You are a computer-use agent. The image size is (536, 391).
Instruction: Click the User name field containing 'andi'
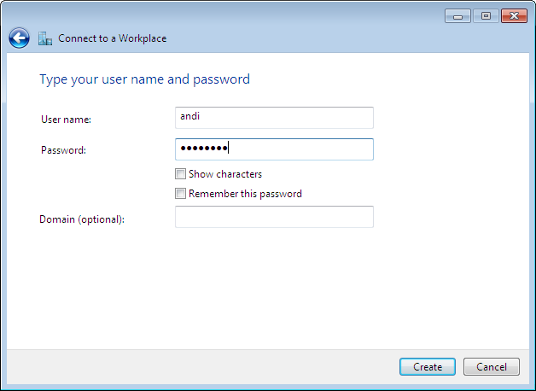coord(274,117)
